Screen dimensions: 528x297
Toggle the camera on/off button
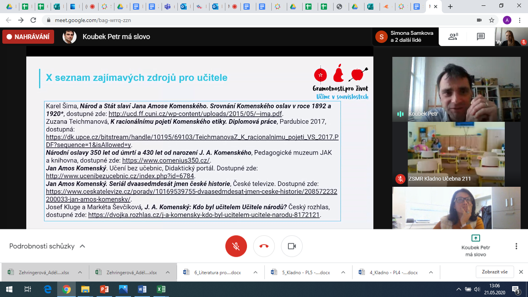(292, 246)
